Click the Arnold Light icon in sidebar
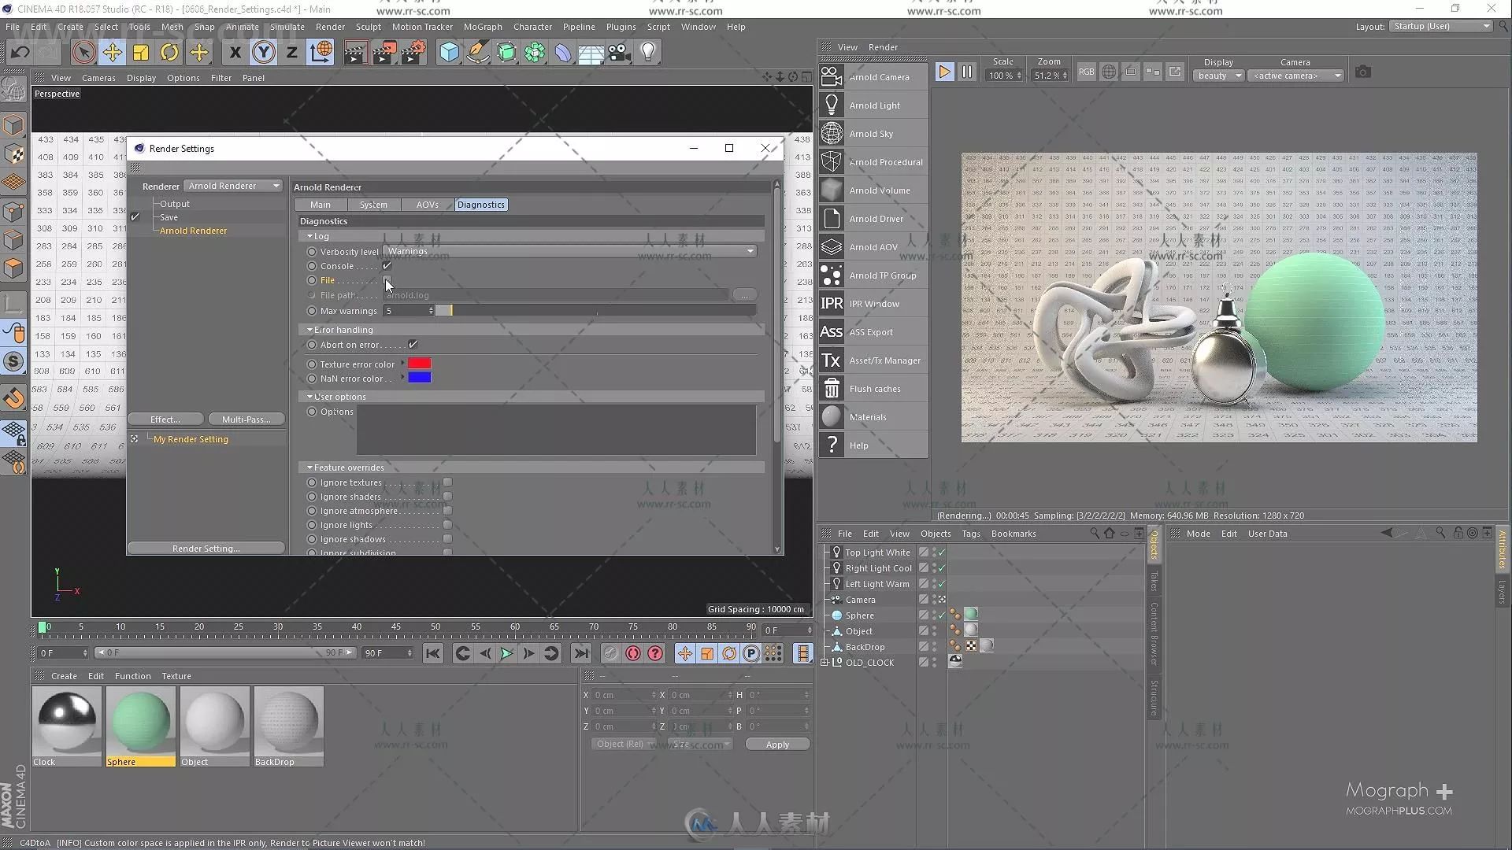 coord(831,105)
